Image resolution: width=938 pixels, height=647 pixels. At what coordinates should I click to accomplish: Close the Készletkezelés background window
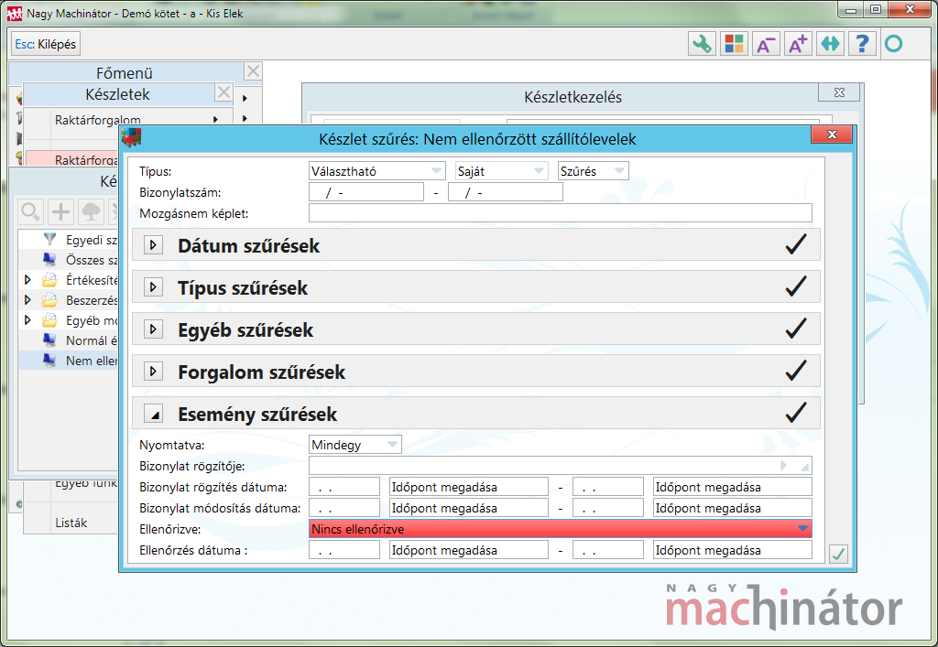click(839, 92)
